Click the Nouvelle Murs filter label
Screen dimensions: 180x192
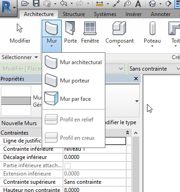click(19, 123)
